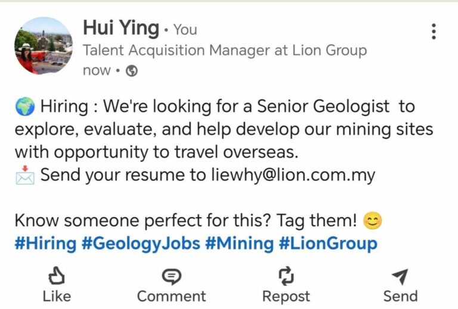Viewport: 458px width, 309px height.
Task: Tap the paper plane Send icon
Action: [x=400, y=276]
